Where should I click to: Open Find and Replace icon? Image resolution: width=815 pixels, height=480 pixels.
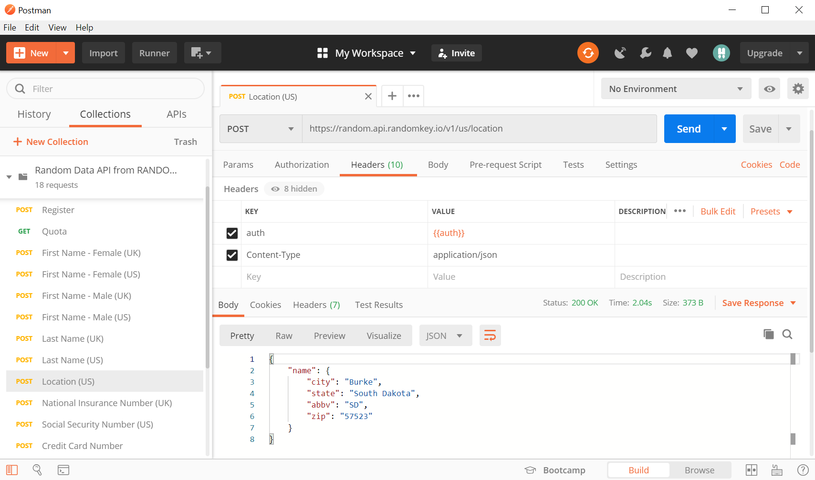pyautogui.click(x=37, y=470)
